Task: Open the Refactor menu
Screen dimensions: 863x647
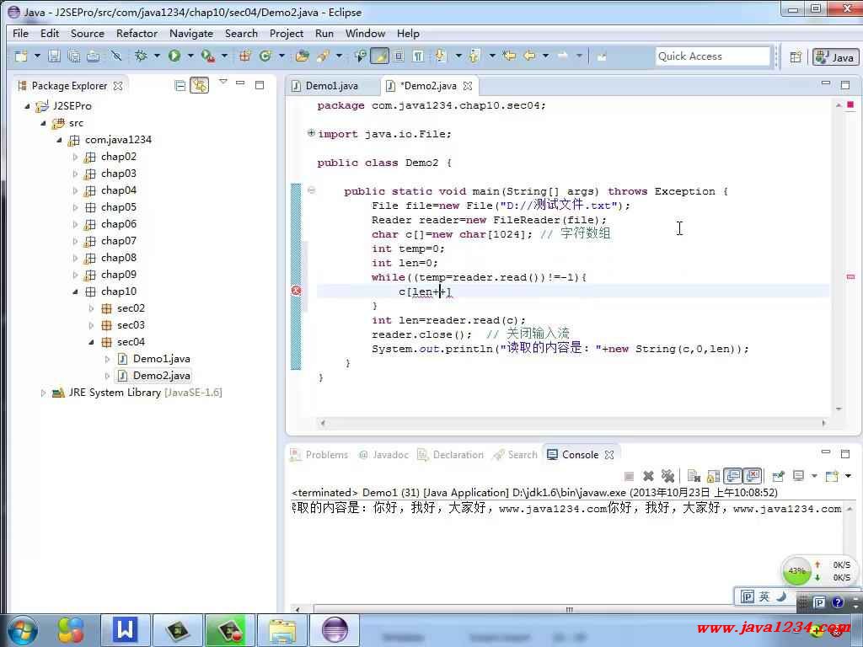Action: (137, 33)
